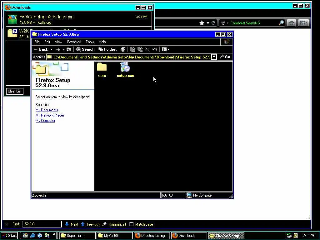Click the Undo toolbar icon
The width and height of the screenshot is (320, 240).
[x=154, y=49]
